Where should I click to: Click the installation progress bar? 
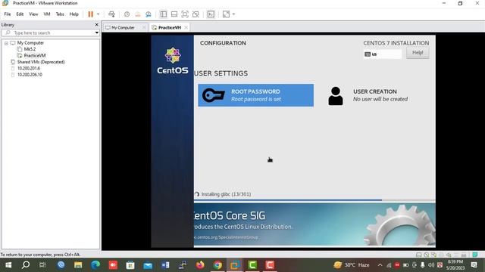[x=314, y=200]
